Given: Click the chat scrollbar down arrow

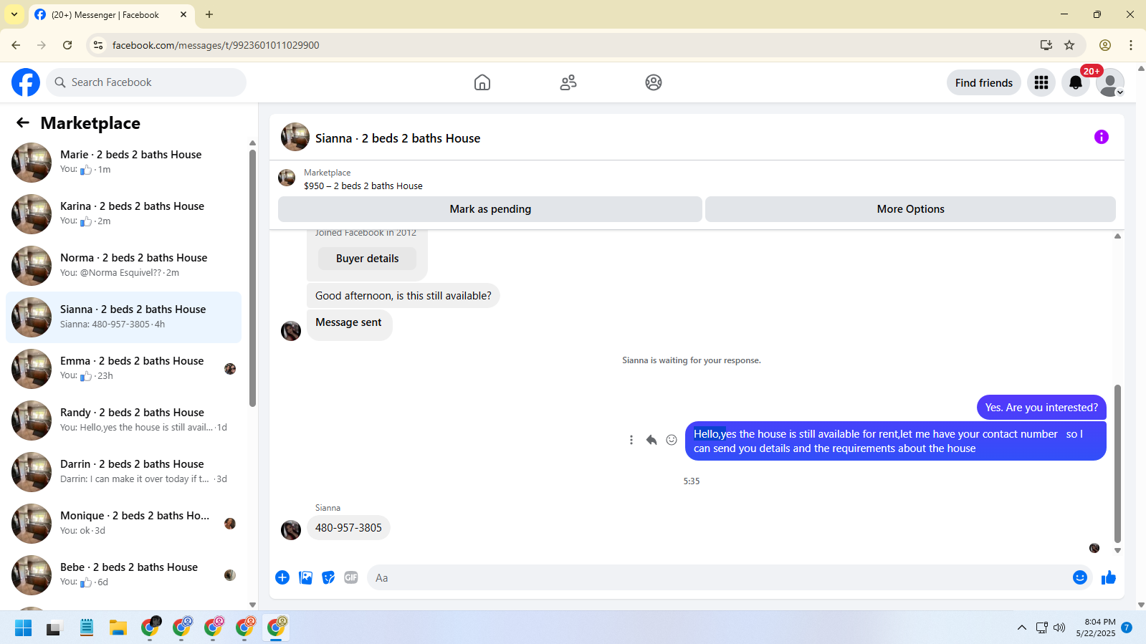Looking at the screenshot, I should click(x=1117, y=551).
